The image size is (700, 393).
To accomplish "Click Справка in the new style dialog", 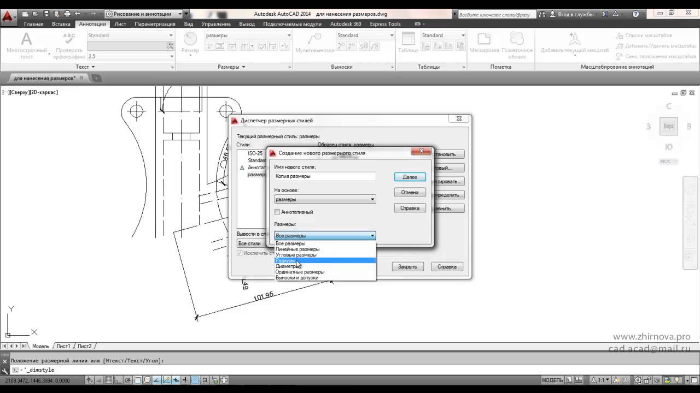I will pyautogui.click(x=410, y=208).
